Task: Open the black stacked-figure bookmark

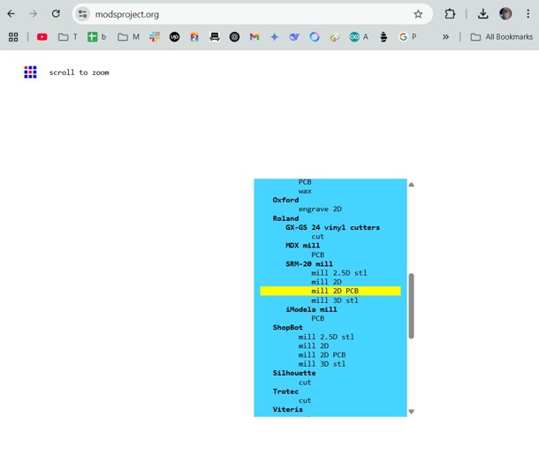Action: 383,37
